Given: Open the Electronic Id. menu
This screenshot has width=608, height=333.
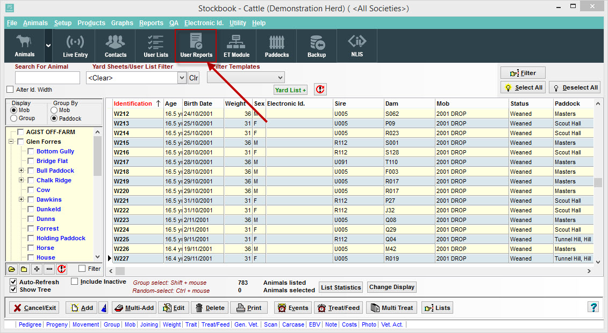Looking at the screenshot, I should [x=204, y=23].
